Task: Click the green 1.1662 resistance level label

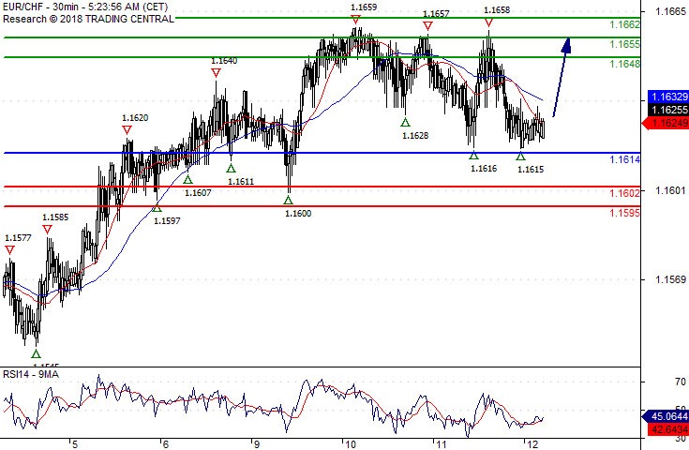Action: point(625,24)
